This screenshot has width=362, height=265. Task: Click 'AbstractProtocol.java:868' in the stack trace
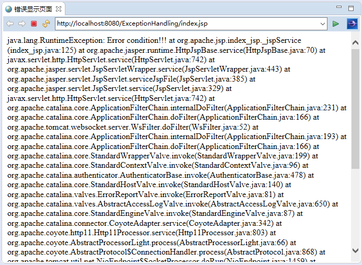pos(270,252)
